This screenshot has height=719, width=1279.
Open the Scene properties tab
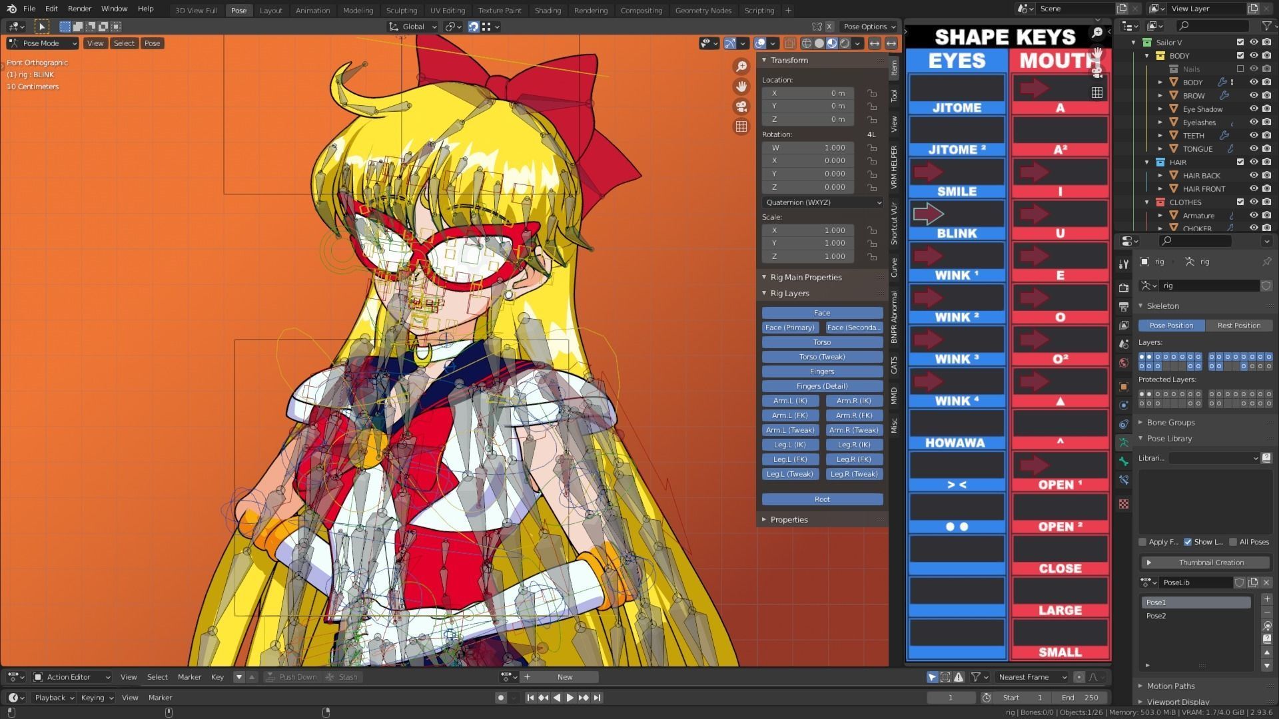pyautogui.click(x=1124, y=344)
